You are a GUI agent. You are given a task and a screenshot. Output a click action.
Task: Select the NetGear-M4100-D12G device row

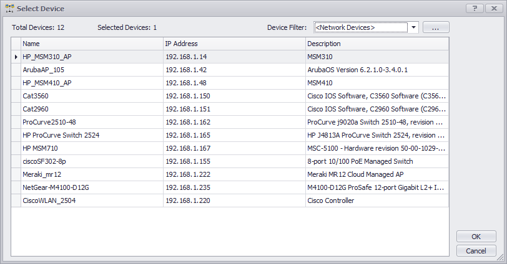(230, 187)
